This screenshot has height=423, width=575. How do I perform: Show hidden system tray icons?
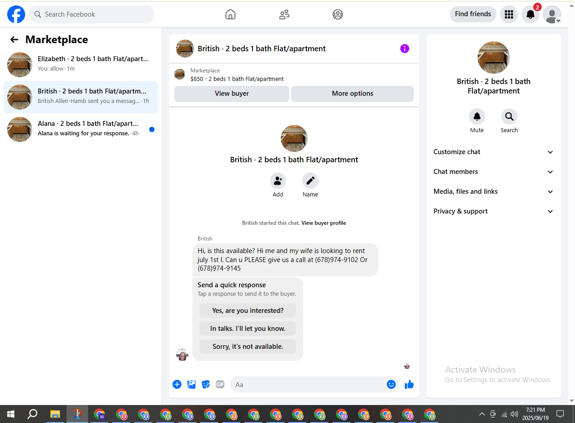pyautogui.click(x=482, y=414)
